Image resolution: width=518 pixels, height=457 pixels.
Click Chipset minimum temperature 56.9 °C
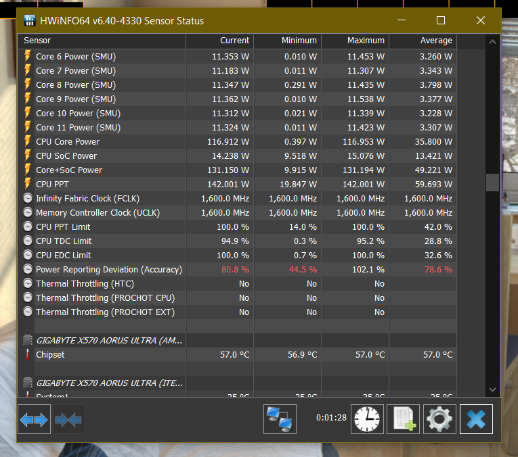coord(302,354)
